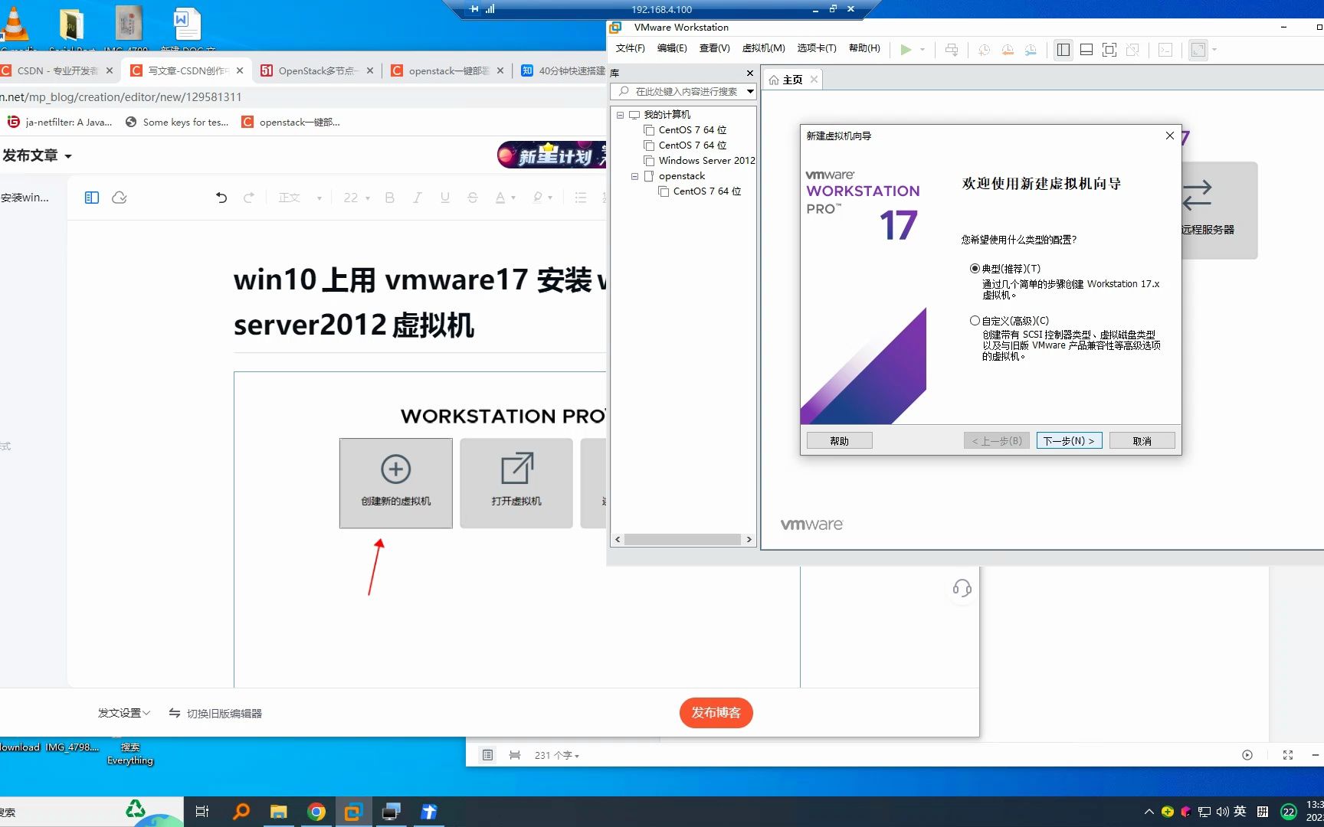The width and height of the screenshot is (1324, 827).
Task: Toggle underline formatting in editor
Action: click(x=445, y=198)
